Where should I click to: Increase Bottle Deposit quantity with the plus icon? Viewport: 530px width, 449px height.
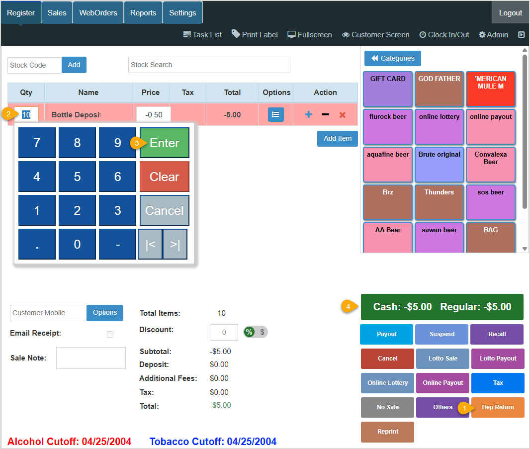tap(308, 114)
